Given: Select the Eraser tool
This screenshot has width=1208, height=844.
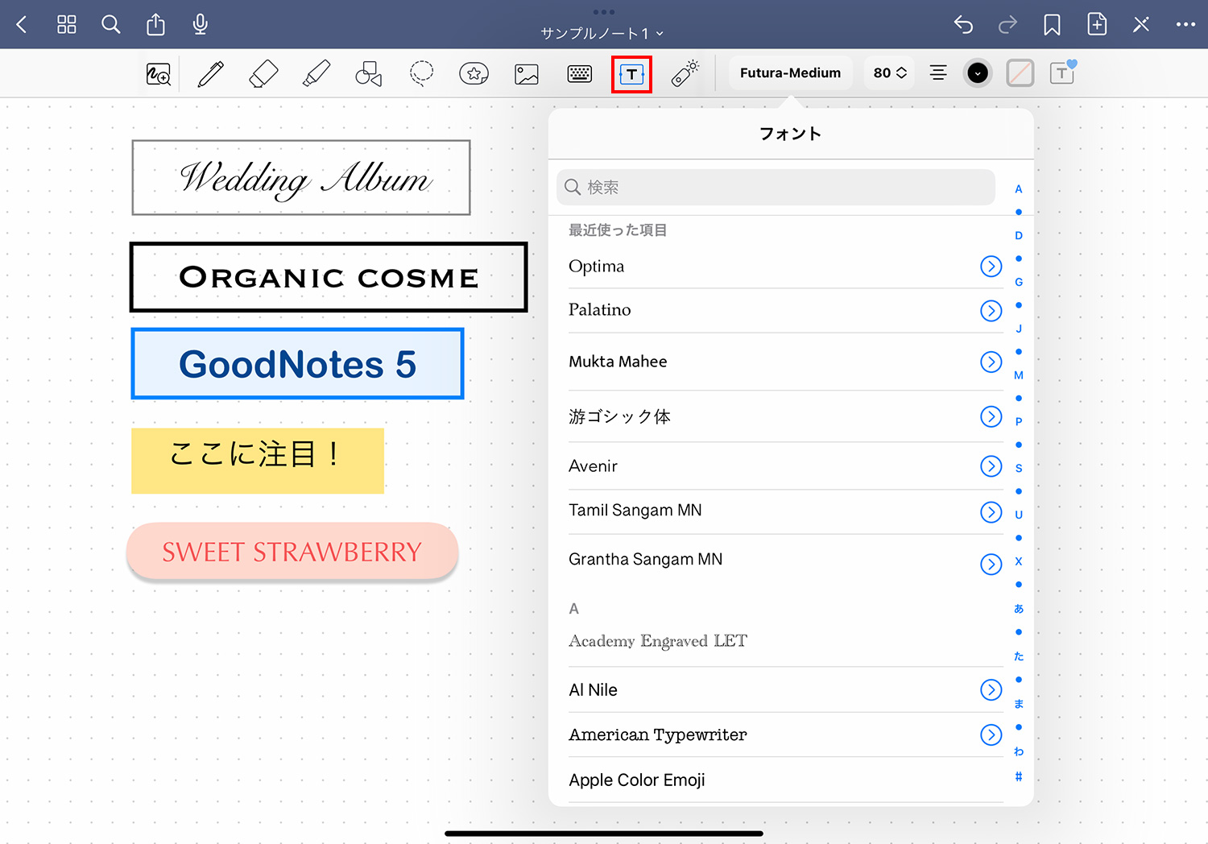Looking at the screenshot, I should [x=263, y=74].
